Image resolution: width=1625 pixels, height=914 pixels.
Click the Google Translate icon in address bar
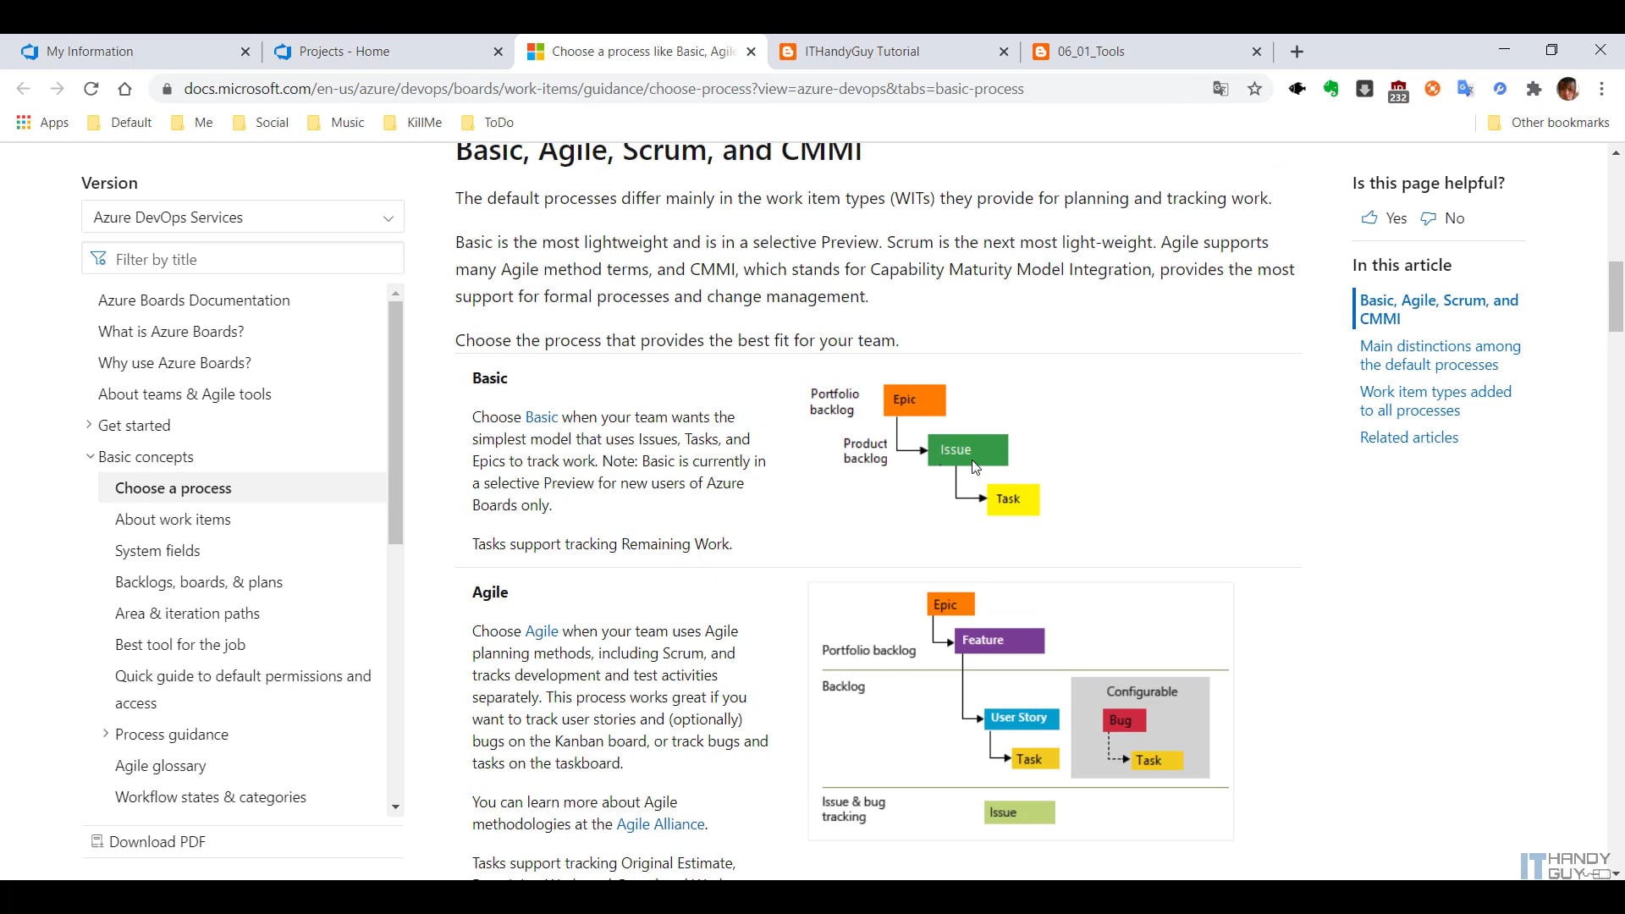coord(1220,89)
